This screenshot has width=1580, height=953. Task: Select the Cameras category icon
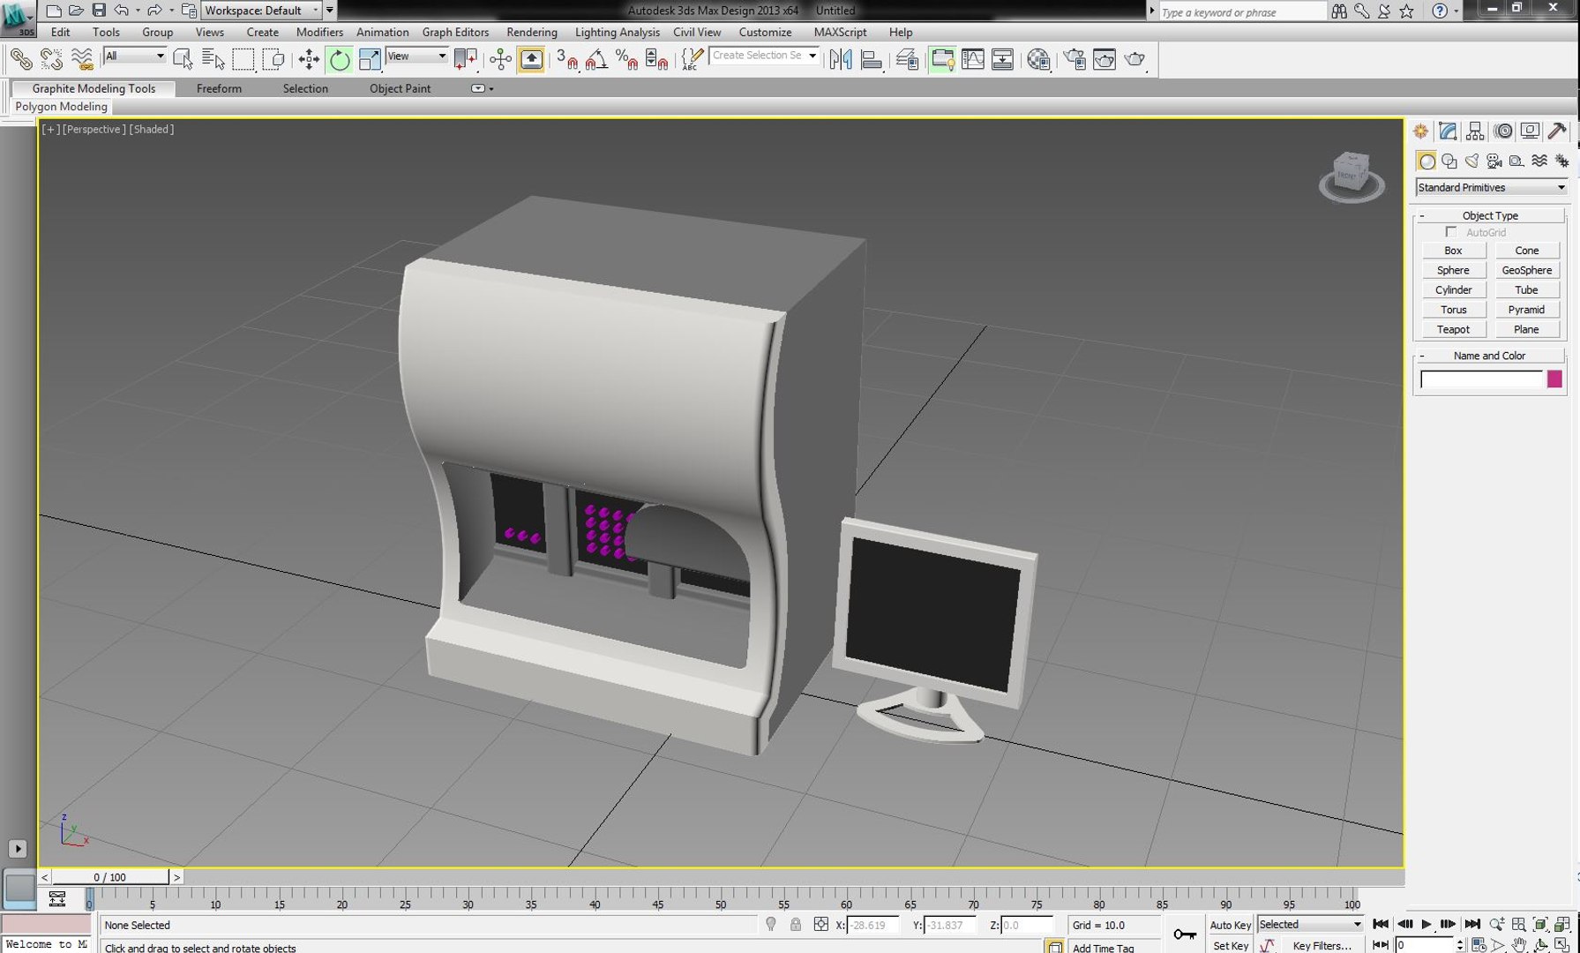[1494, 161]
